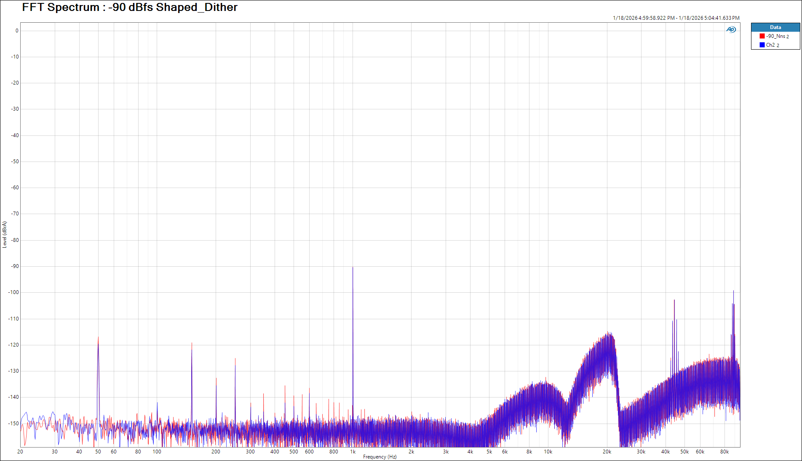Click the Level (dBrA) axis label

5,235
